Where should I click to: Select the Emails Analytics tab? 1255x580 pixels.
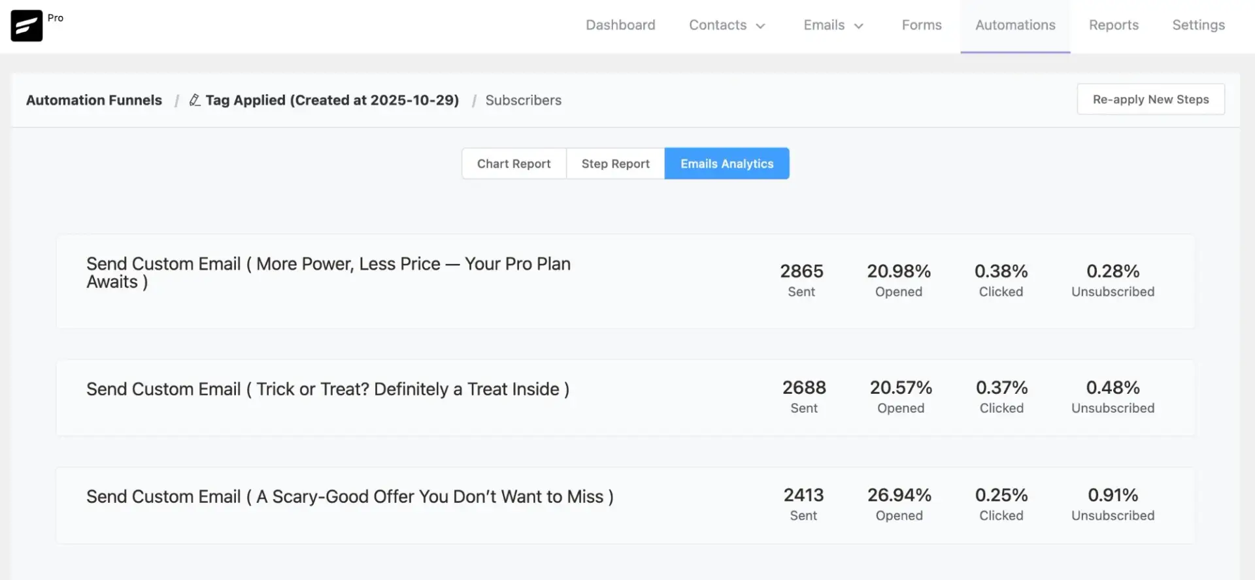click(x=726, y=163)
